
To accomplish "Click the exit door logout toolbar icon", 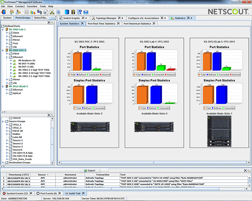I will pyautogui.click(x=3, y=12).
